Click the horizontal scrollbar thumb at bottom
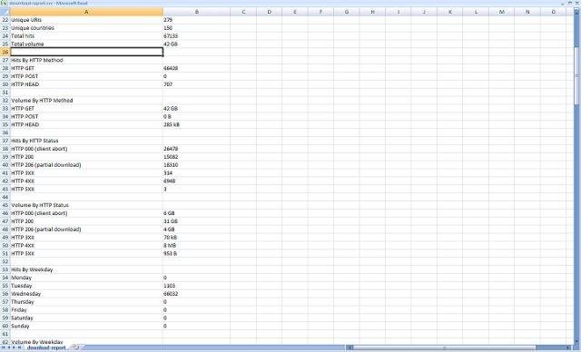 (x=444, y=347)
